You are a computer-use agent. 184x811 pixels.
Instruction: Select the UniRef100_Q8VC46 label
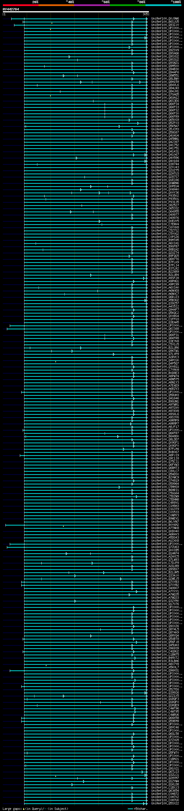point(165,727)
